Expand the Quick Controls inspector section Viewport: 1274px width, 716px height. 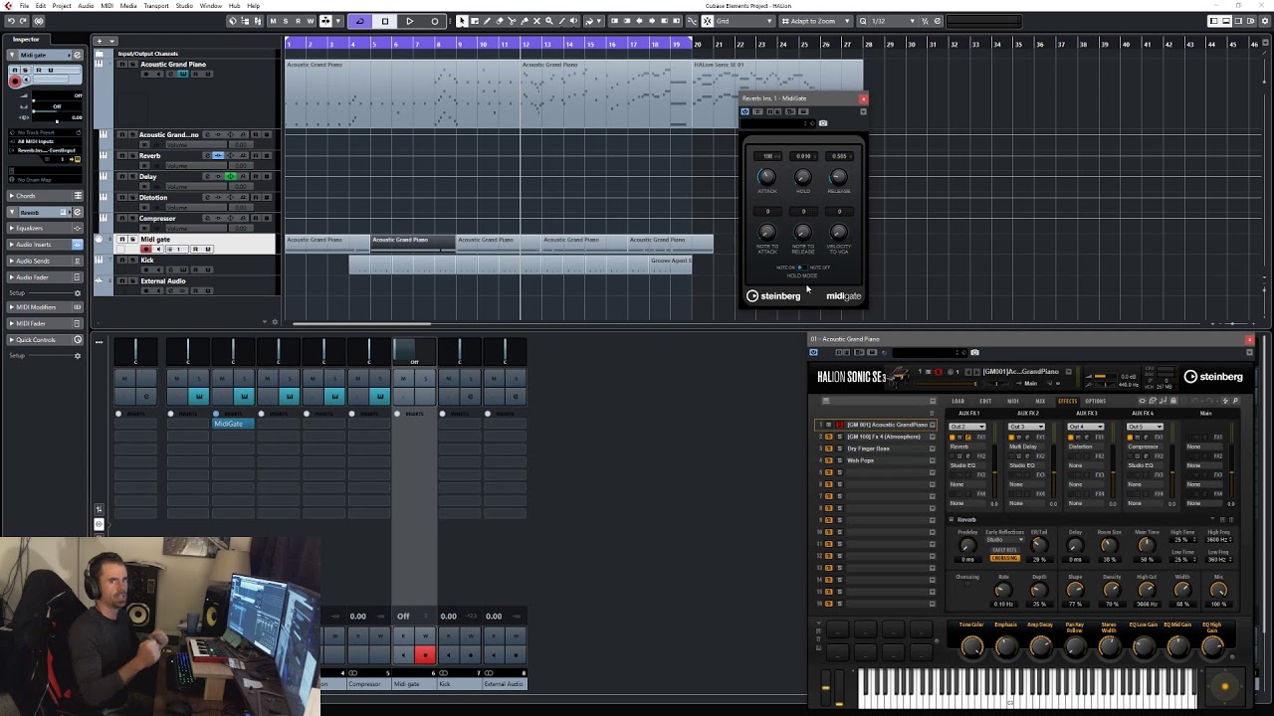(x=45, y=340)
